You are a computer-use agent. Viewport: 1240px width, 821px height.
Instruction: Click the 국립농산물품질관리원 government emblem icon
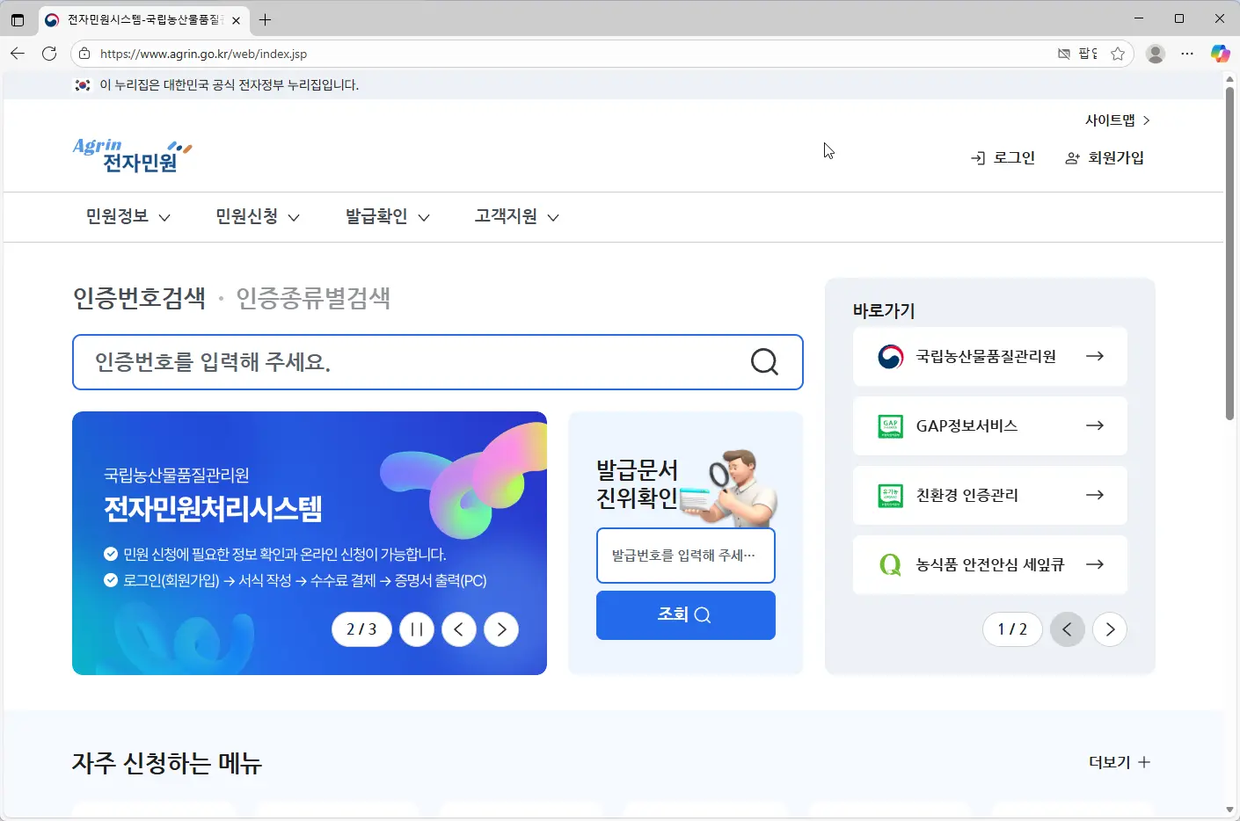(889, 356)
